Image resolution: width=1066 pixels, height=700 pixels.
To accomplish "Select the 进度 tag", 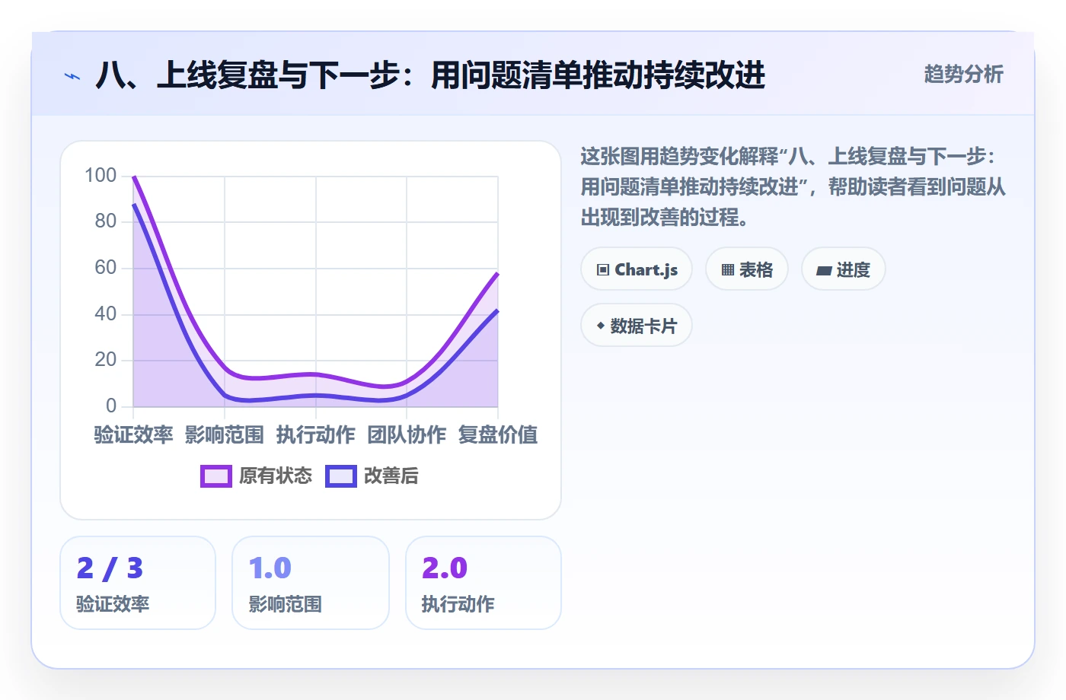I will (844, 269).
